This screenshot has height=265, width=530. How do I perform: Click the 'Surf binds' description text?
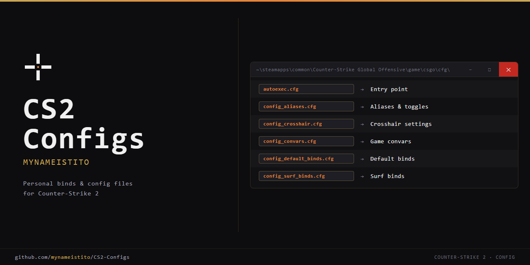(388, 176)
